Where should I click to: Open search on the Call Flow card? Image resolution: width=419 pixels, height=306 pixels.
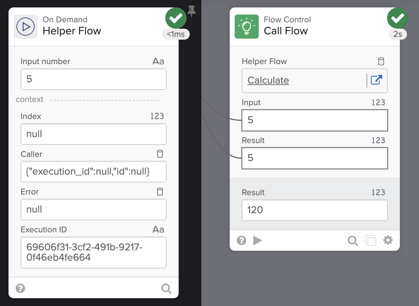click(353, 240)
